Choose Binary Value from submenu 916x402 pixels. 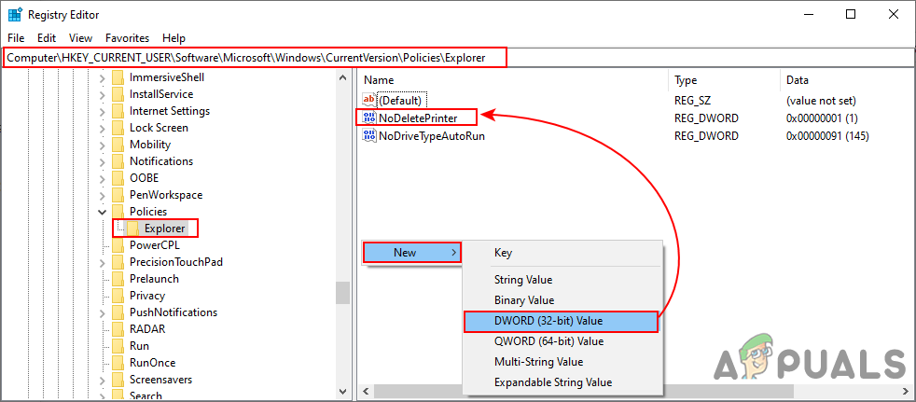click(x=561, y=300)
